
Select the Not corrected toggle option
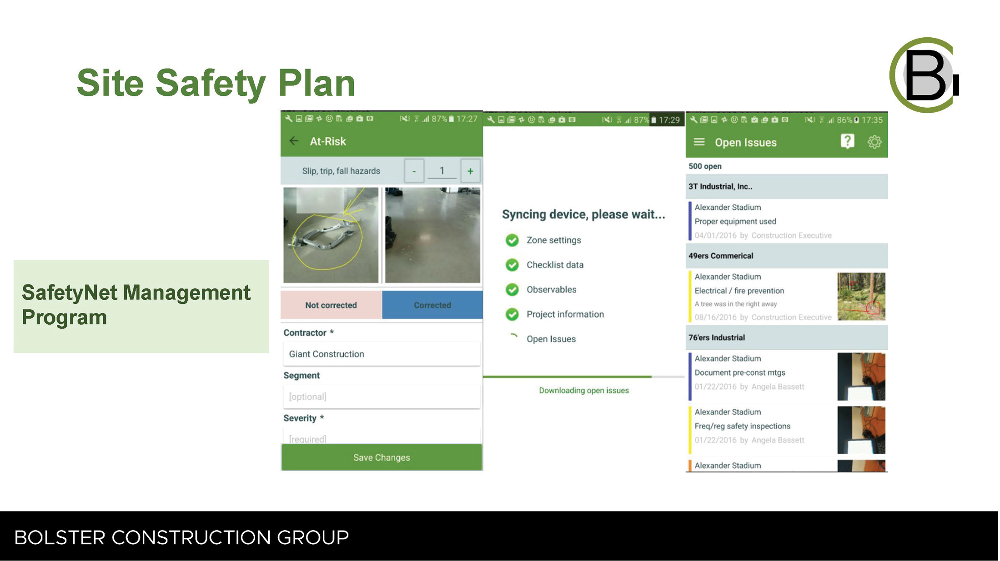coord(331,305)
